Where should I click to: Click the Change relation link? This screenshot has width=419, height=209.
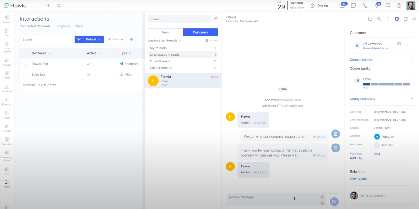coord(362,60)
